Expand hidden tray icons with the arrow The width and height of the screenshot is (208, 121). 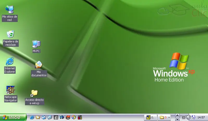point(188,117)
